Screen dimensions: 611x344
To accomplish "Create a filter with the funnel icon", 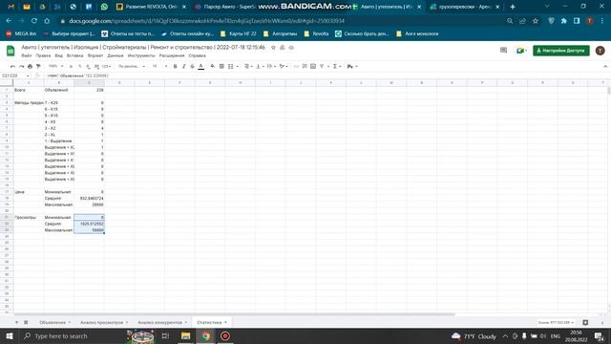I will click(322, 66).
